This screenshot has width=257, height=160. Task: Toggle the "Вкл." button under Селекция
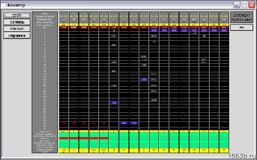[x=242, y=27]
